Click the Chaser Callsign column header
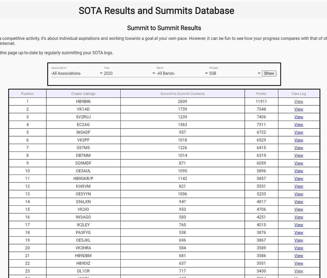The height and width of the screenshot is (278, 327). coord(83,93)
